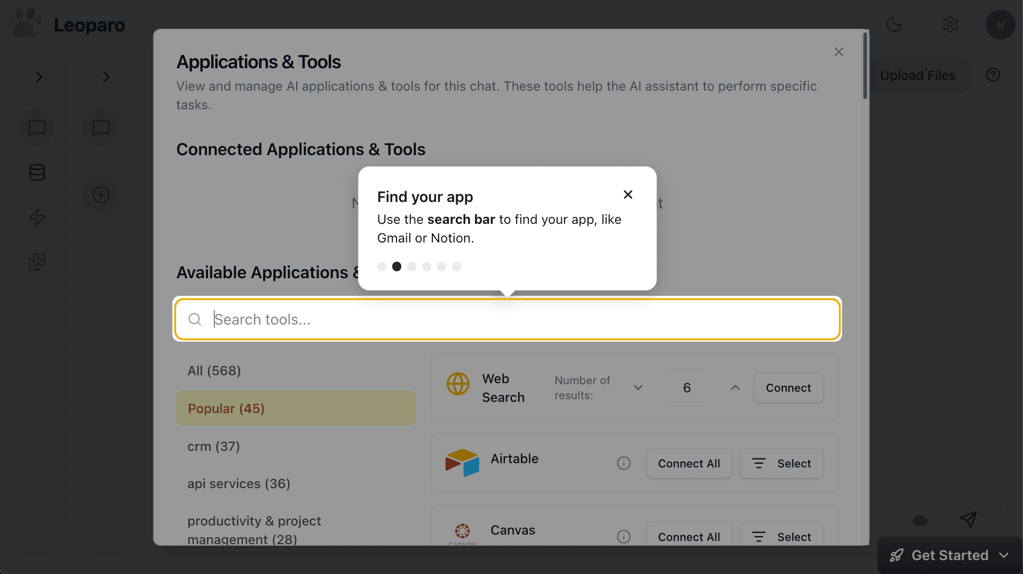
Task: Open the Get Started menu chevron
Action: [x=1005, y=555]
